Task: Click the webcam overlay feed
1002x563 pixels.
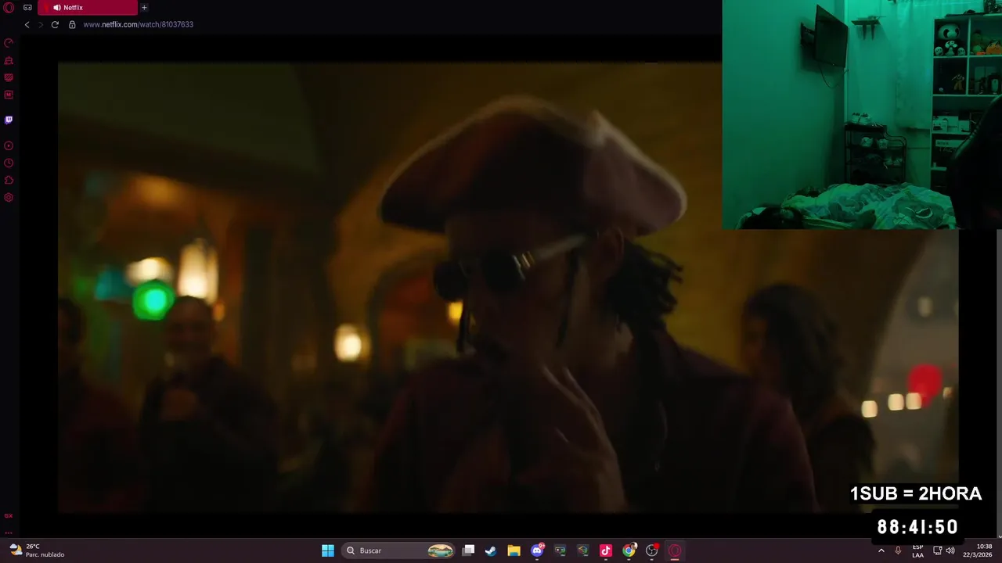Action: 862,114
